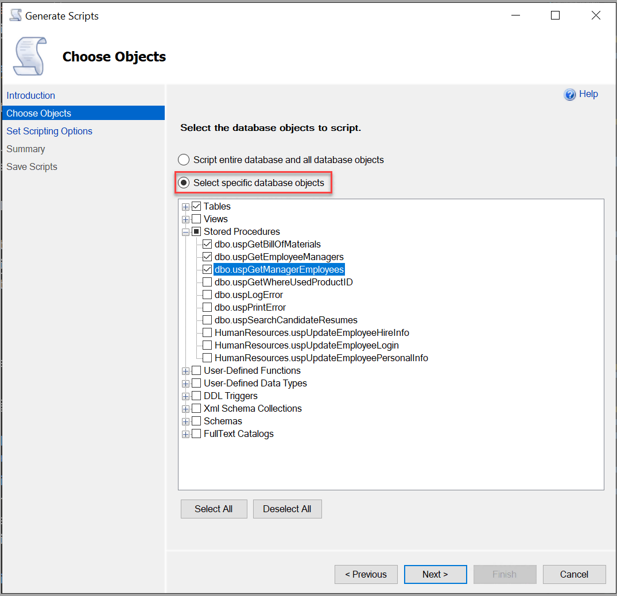This screenshot has width=617, height=596.
Task: Open the Introduction wizard page
Action: pyautogui.click(x=30, y=95)
